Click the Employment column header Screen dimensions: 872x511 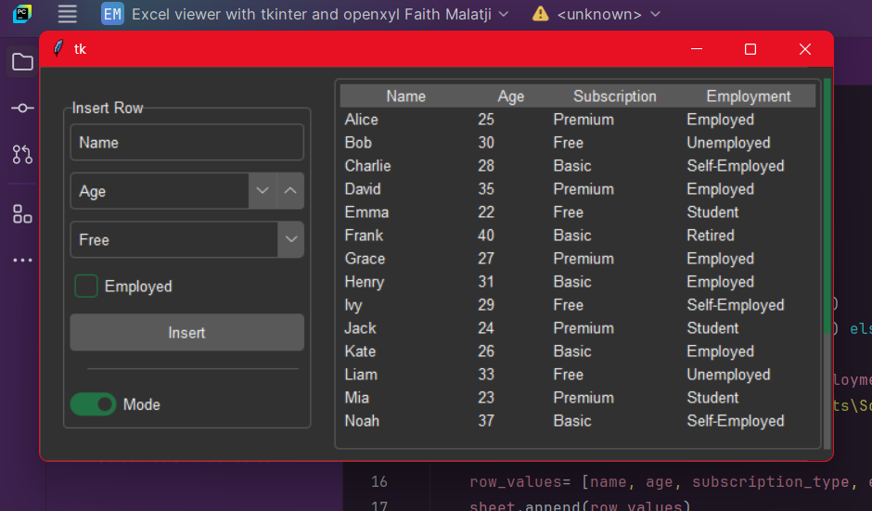(748, 96)
